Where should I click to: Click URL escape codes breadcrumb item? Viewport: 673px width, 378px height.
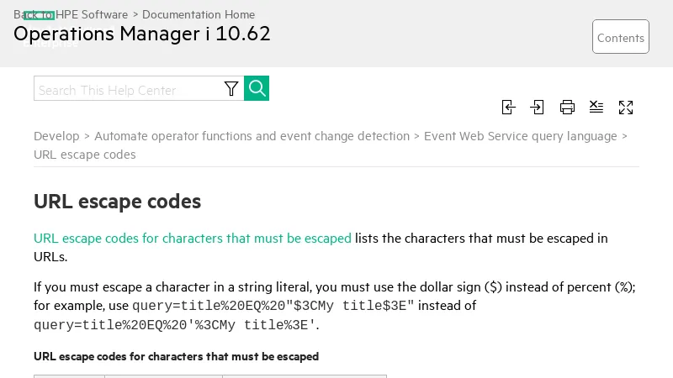click(x=84, y=155)
